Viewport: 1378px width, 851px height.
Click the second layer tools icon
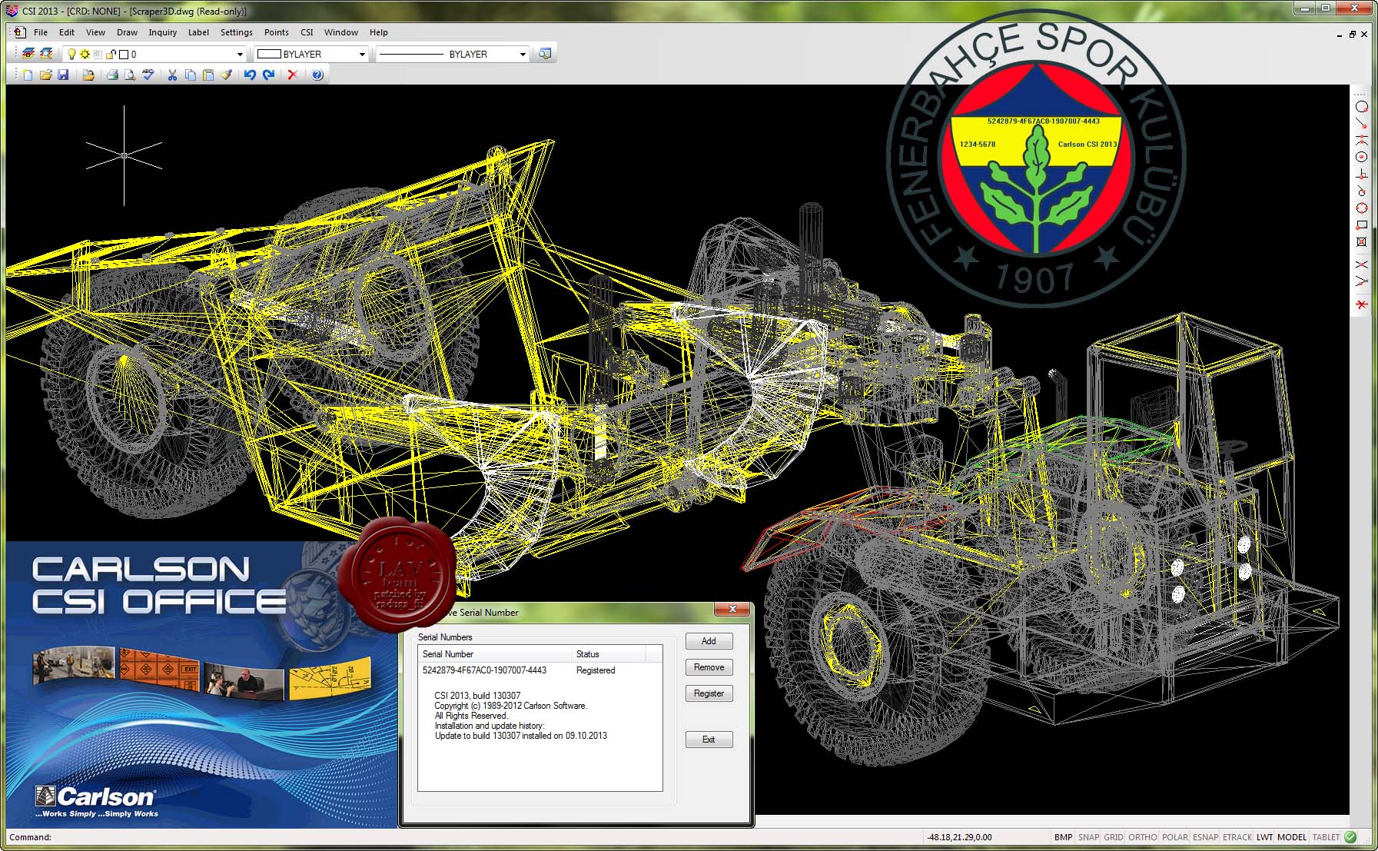point(46,54)
